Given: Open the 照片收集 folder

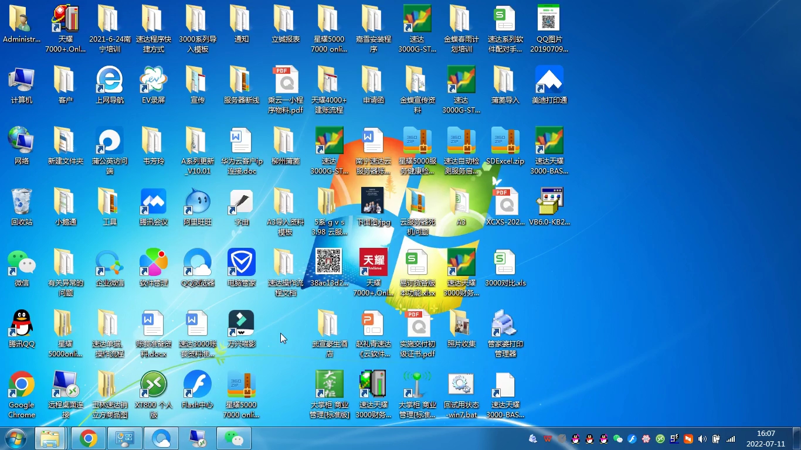Looking at the screenshot, I should [x=461, y=329].
